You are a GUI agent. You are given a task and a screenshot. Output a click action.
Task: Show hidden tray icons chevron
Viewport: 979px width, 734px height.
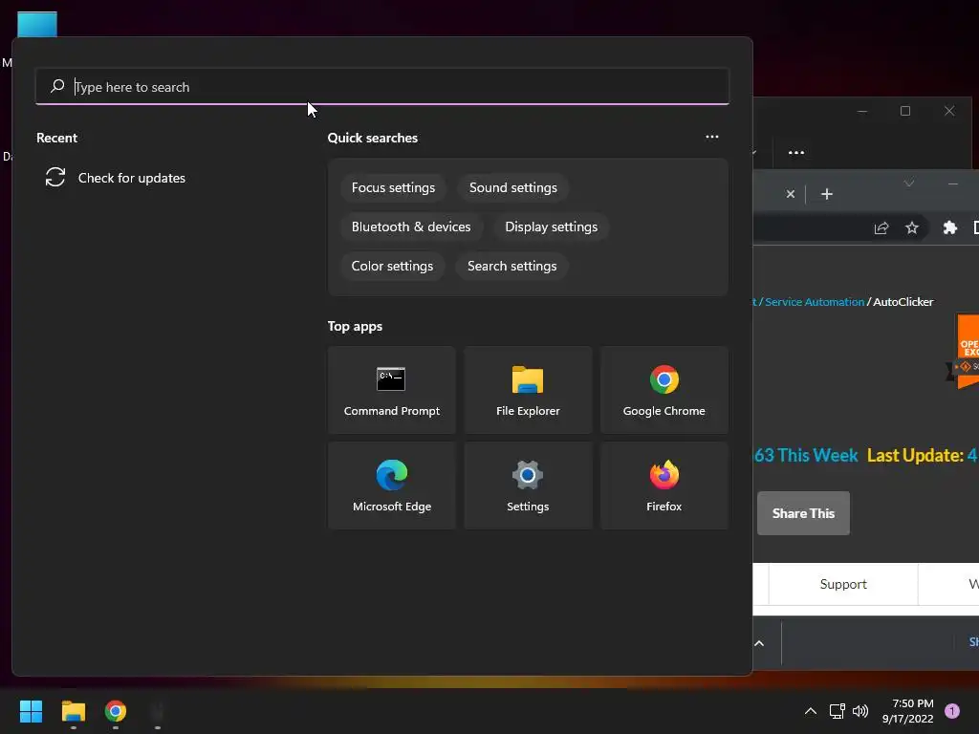click(811, 711)
